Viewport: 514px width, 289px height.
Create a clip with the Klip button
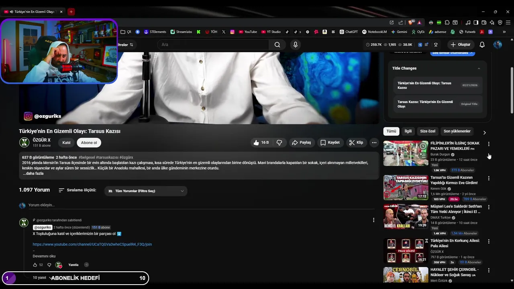[x=356, y=142]
